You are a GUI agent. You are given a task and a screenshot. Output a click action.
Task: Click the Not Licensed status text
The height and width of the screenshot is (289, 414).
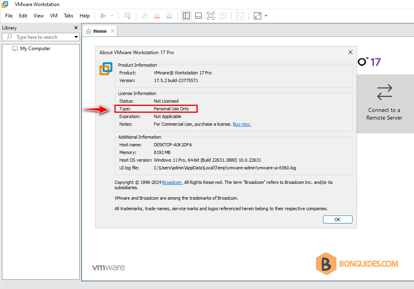[166, 101]
